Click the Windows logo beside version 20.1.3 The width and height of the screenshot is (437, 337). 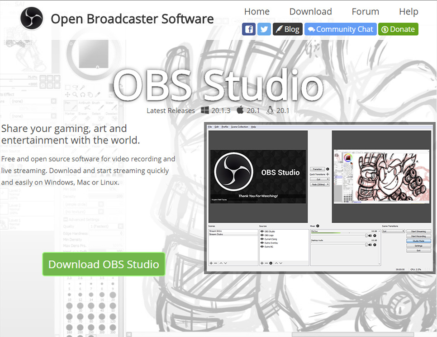click(x=205, y=110)
